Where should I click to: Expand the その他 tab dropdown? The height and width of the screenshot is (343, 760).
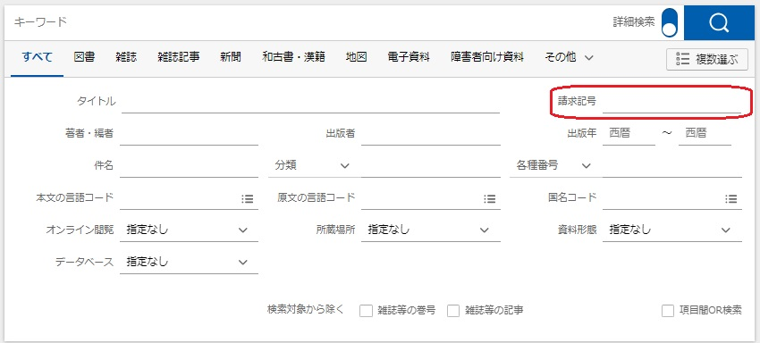click(569, 57)
